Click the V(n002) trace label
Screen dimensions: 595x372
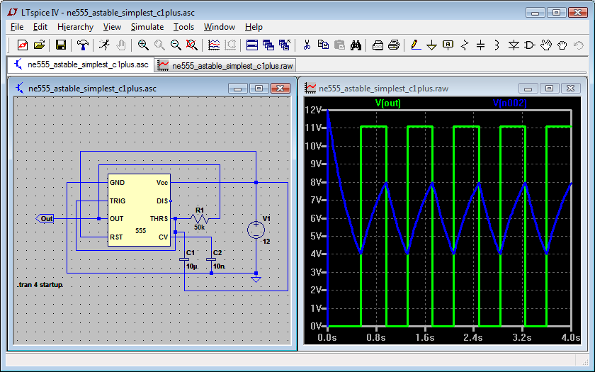(509, 103)
